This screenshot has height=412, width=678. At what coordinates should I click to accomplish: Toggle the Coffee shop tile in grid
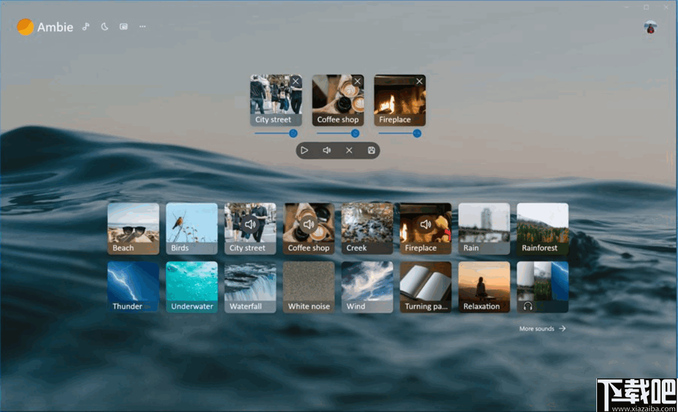[309, 228]
